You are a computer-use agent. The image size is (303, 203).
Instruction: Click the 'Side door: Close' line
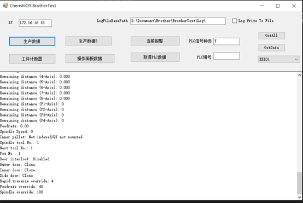tap(16, 176)
